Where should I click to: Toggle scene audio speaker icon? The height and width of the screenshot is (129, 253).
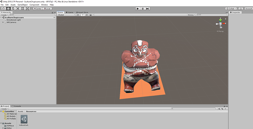tap(86, 15)
